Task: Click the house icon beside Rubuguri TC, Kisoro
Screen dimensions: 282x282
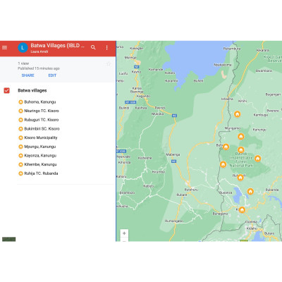Action: click(20, 120)
